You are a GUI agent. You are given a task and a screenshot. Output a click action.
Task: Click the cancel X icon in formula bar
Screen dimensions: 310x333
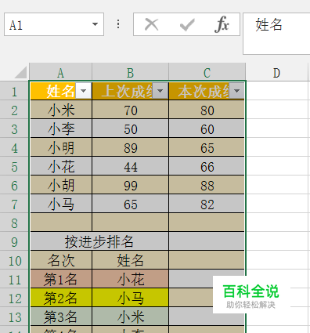152,25
